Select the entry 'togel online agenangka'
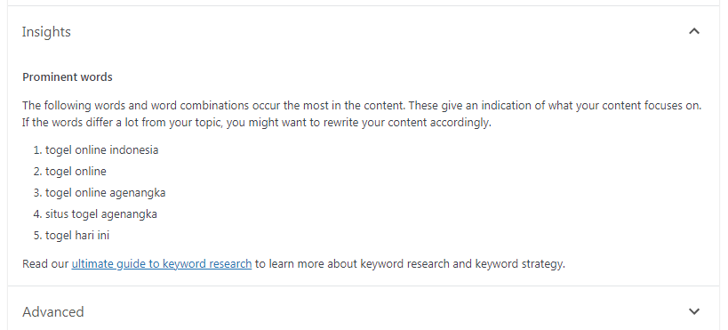This screenshot has height=330, width=728. [x=106, y=193]
